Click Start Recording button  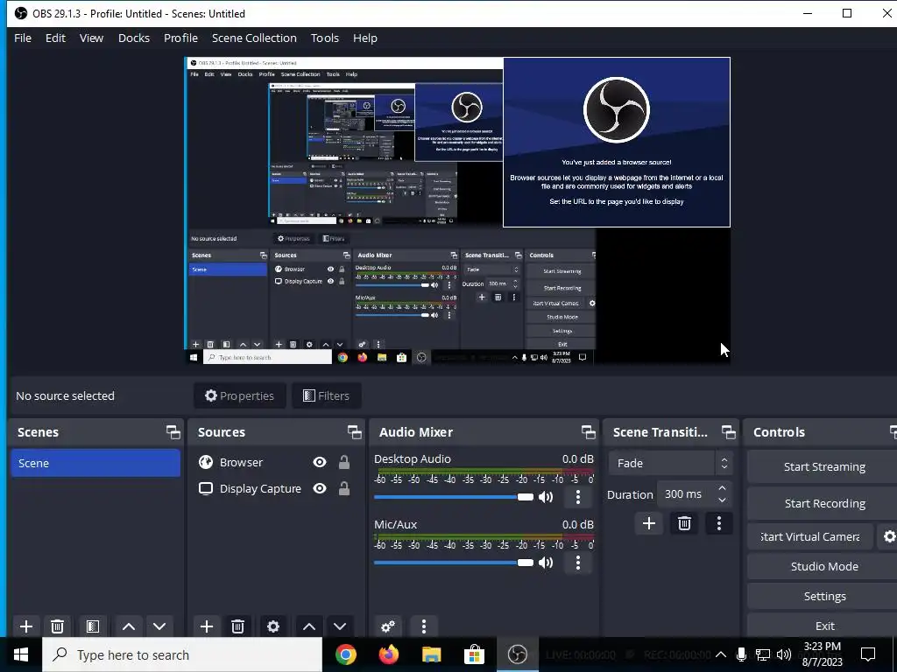(x=823, y=503)
